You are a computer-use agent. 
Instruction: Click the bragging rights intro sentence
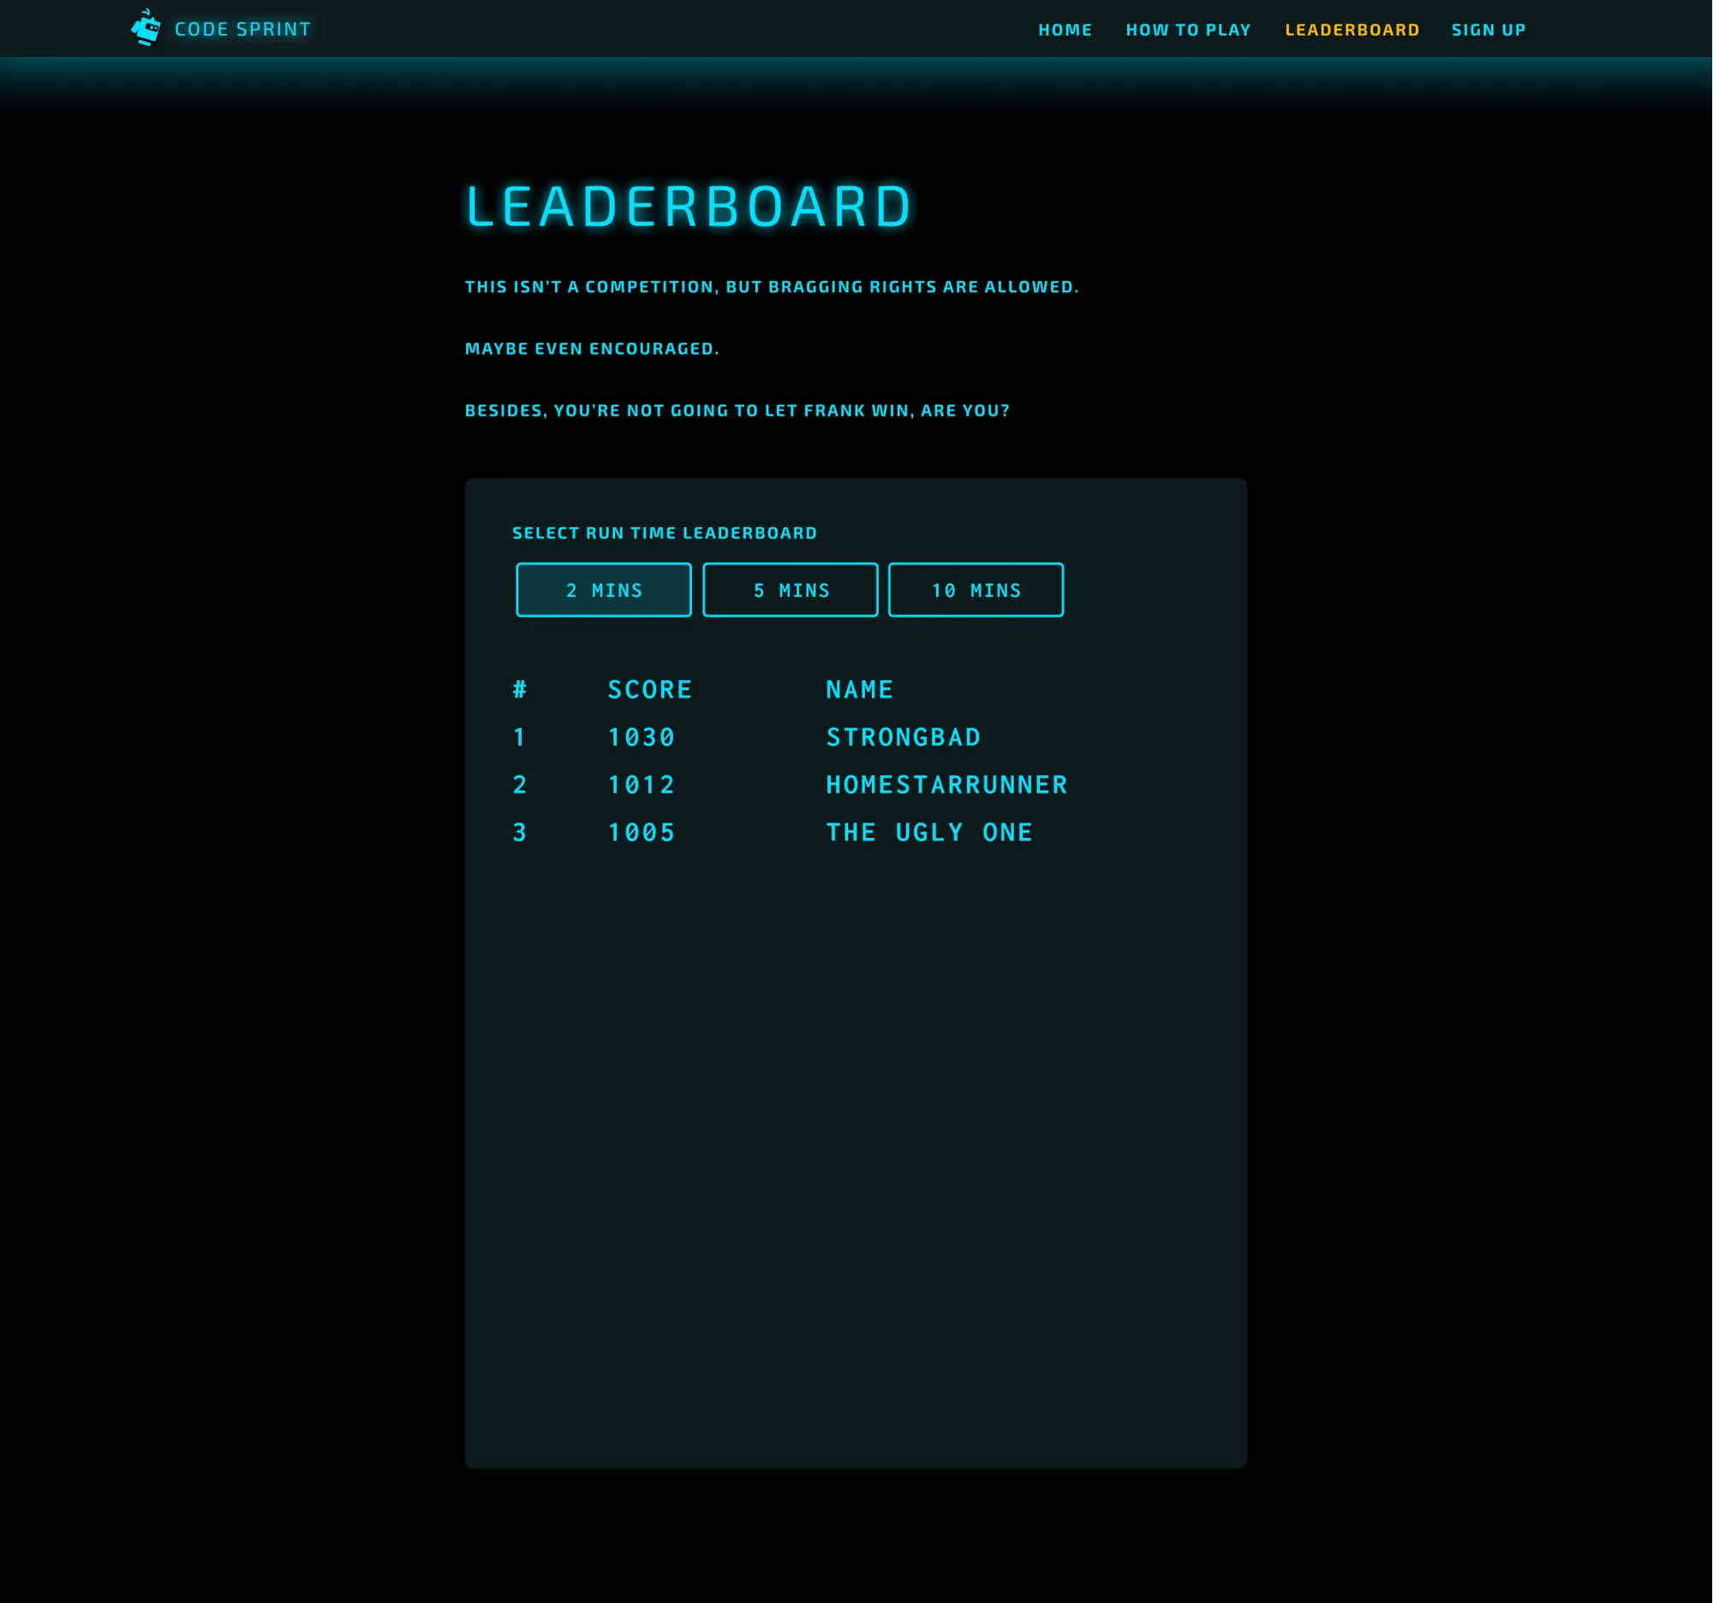pos(771,286)
